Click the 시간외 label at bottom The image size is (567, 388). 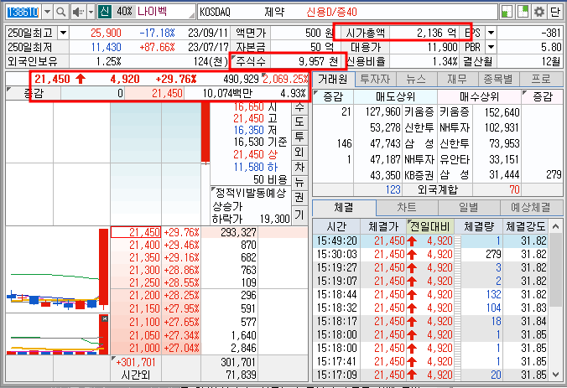(x=136, y=375)
